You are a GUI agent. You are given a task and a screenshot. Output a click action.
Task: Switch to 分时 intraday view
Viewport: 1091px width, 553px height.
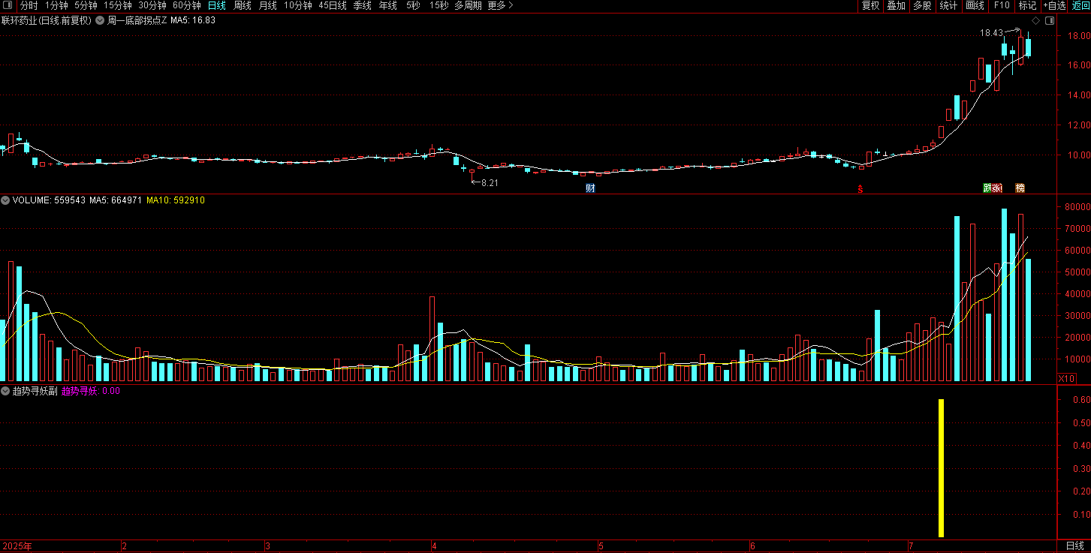tap(29, 5)
